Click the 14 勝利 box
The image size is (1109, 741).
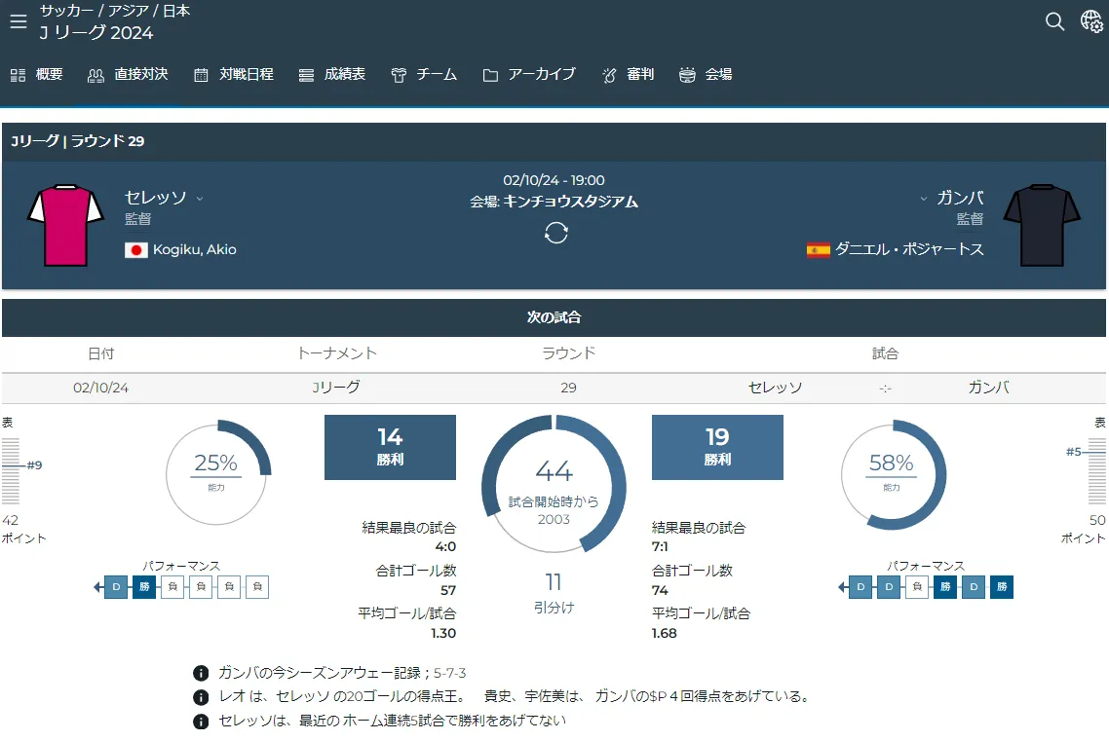tap(390, 447)
